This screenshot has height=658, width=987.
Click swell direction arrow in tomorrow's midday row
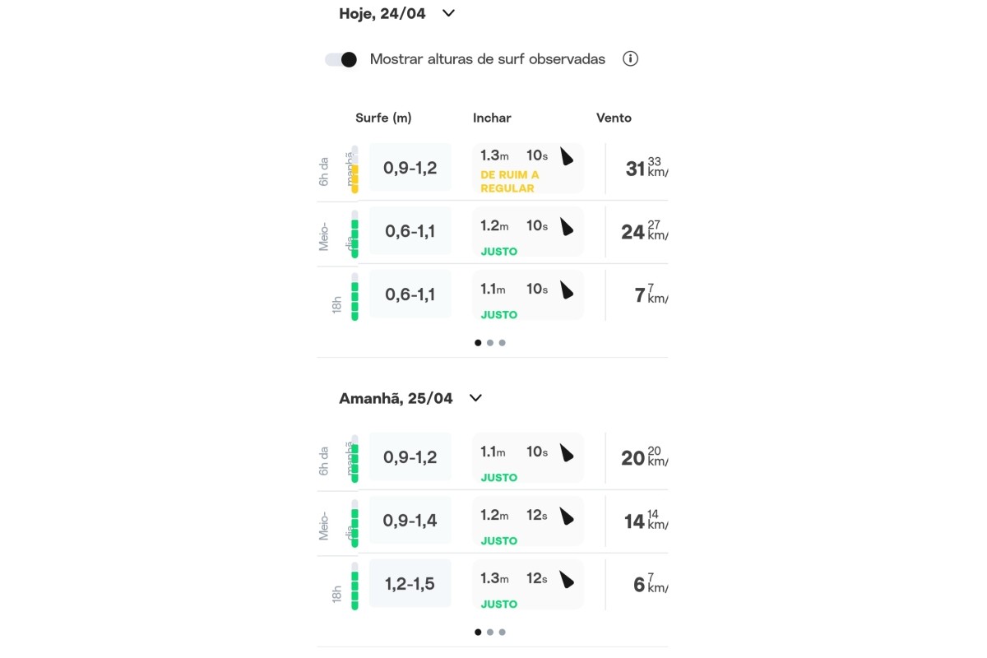567,517
